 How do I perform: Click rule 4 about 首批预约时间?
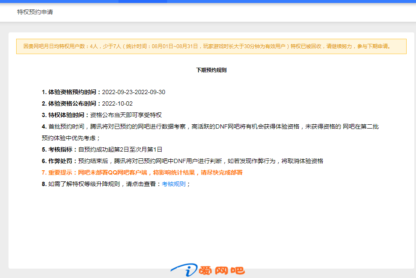(x=210, y=132)
